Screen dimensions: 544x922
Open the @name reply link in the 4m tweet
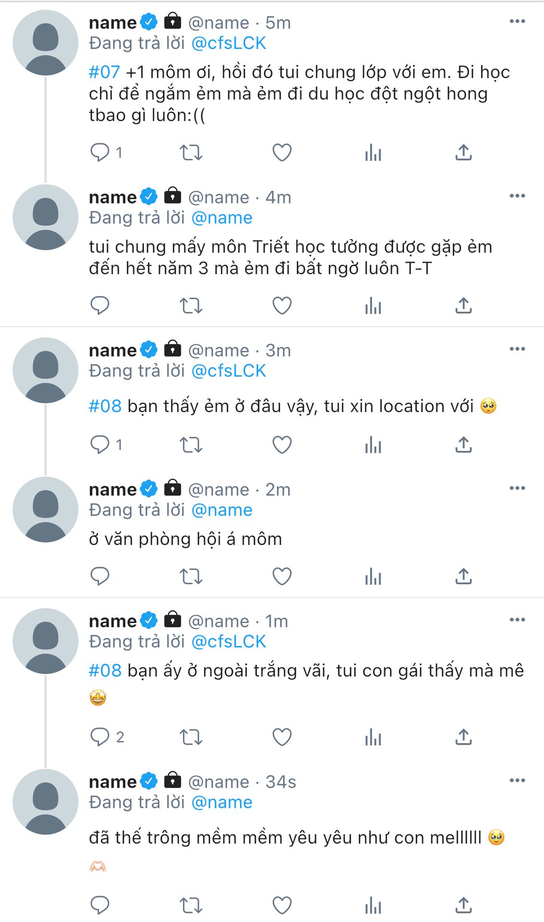click(x=222, y=218)
